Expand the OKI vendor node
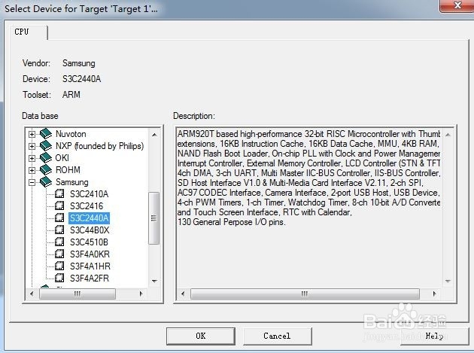Viewport: 474px width, 353px height. (x=32, y=158)
